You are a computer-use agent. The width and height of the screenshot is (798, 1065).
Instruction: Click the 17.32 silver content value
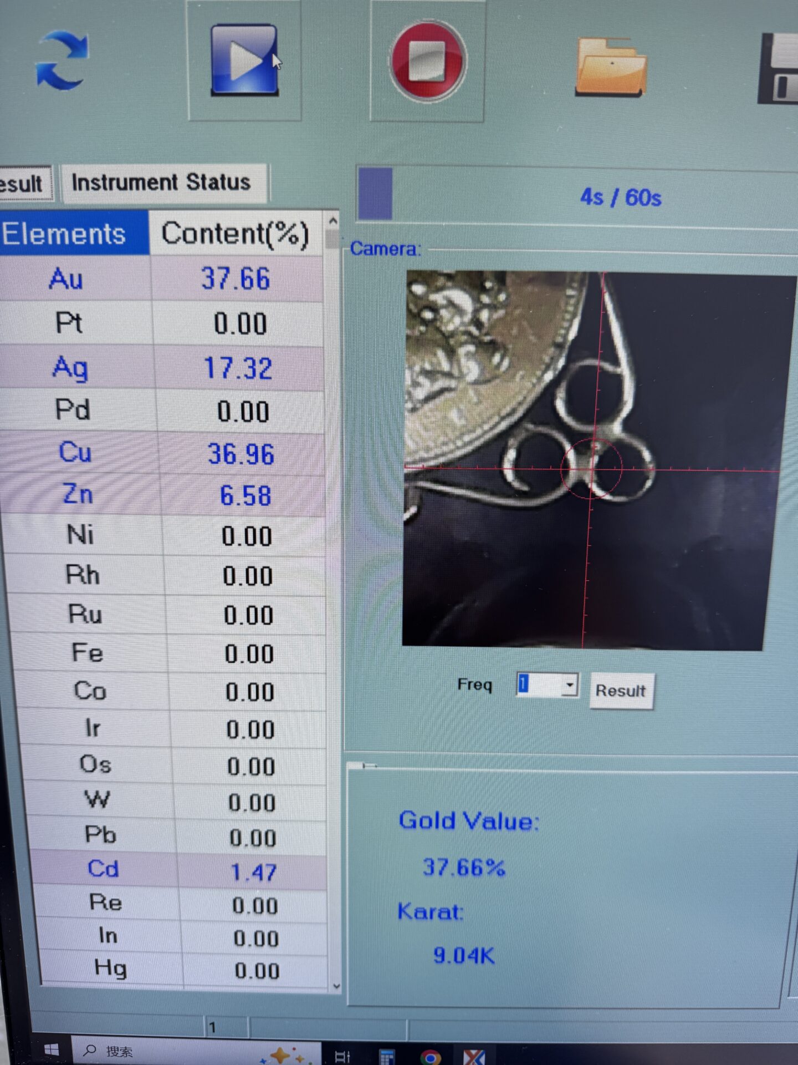click(x=238, y=368)
